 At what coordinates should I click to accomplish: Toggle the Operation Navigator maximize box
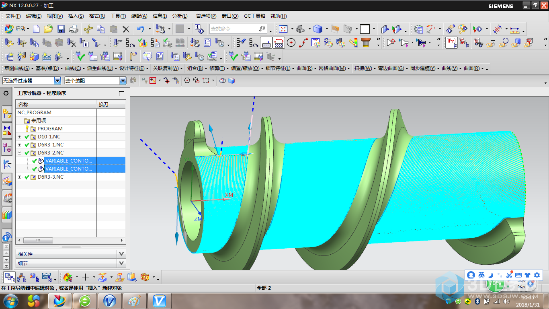coord(122,94)
